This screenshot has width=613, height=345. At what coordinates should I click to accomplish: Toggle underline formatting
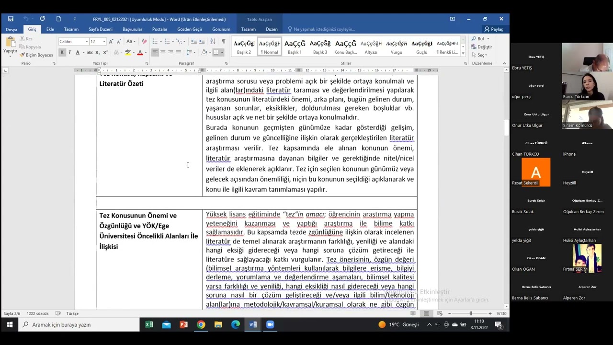coord(77,52)
